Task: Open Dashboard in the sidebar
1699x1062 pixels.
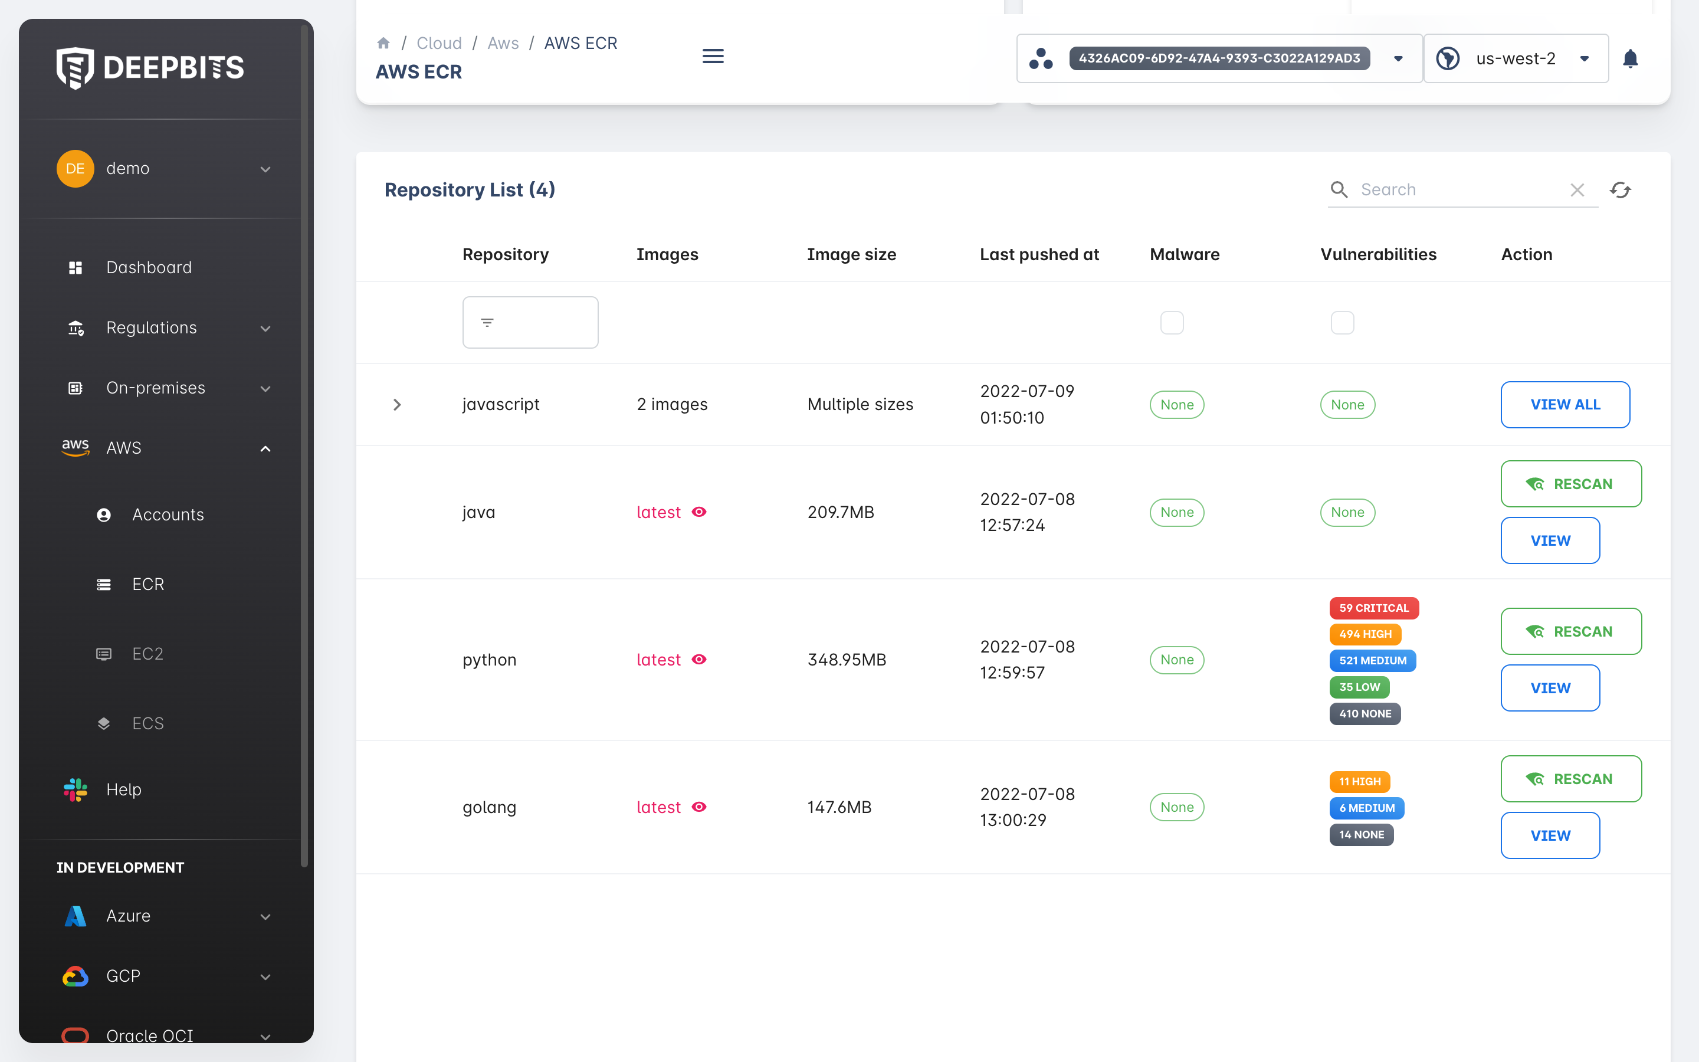Action: (149, 268)
